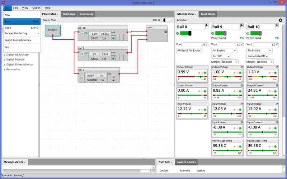Image resolution: width=287 pixels, height=179 pixels.
Task: Select Source 1 block on Power Map
Action: coord(53,30)
